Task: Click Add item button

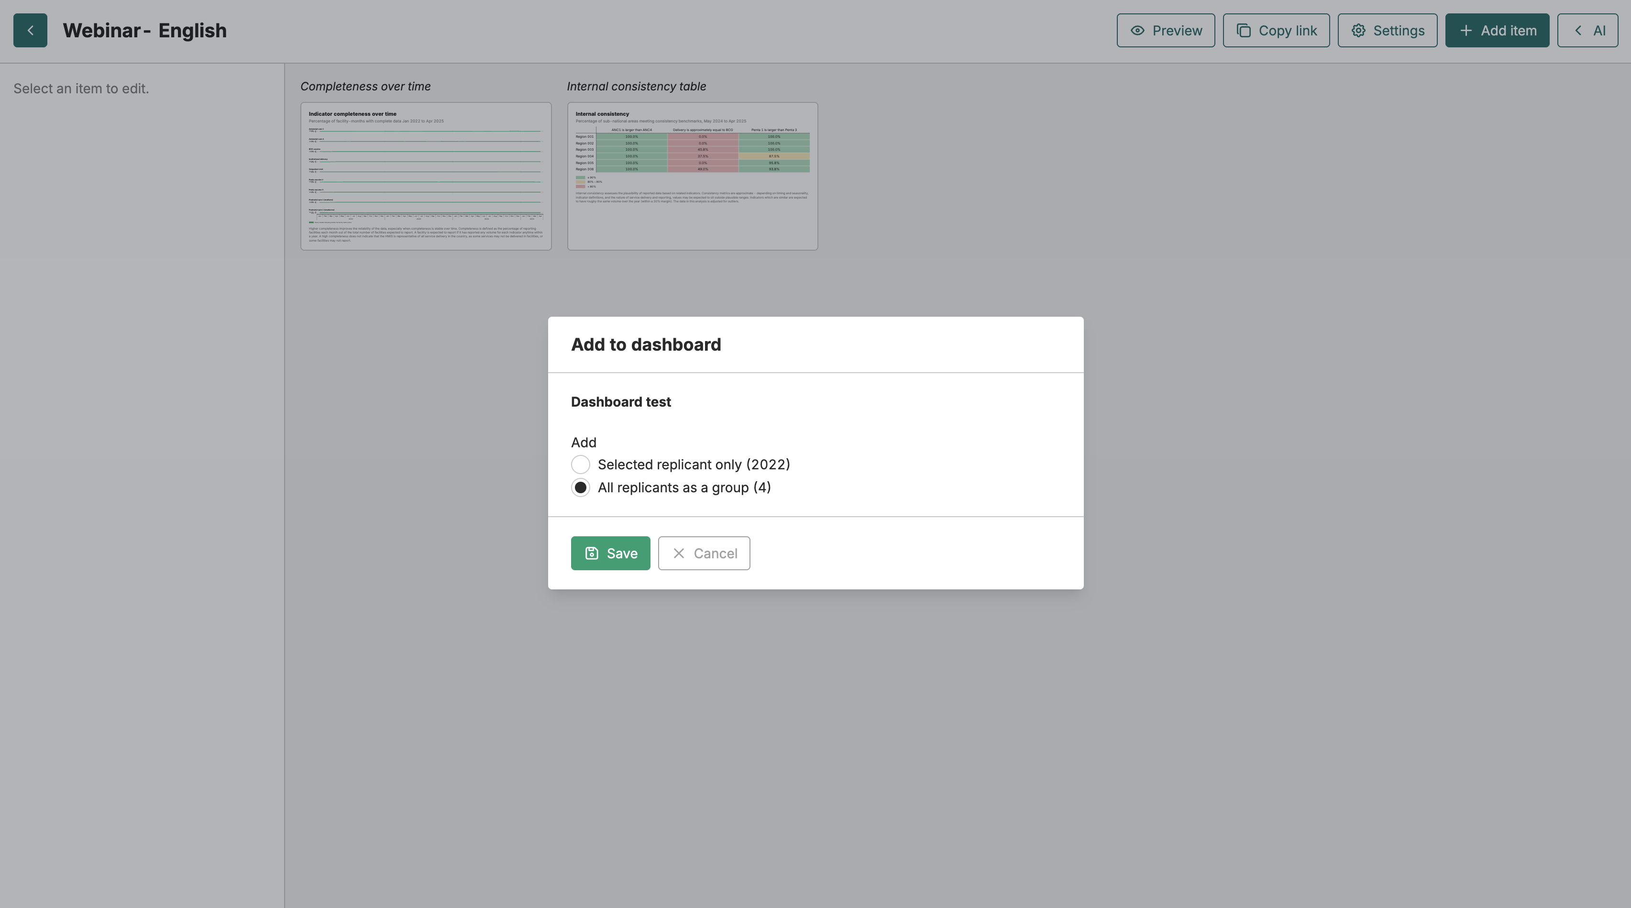Action: 1497,31
